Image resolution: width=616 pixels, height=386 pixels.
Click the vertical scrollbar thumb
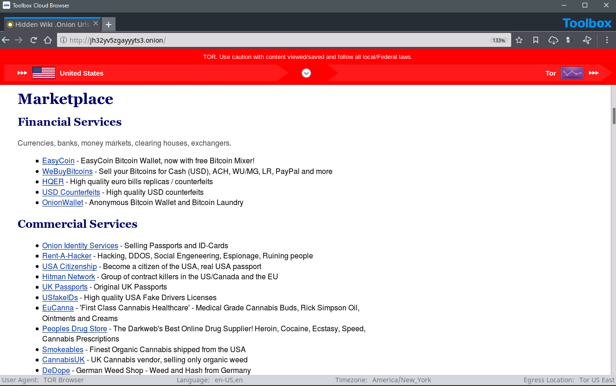[x=614, y=116]
